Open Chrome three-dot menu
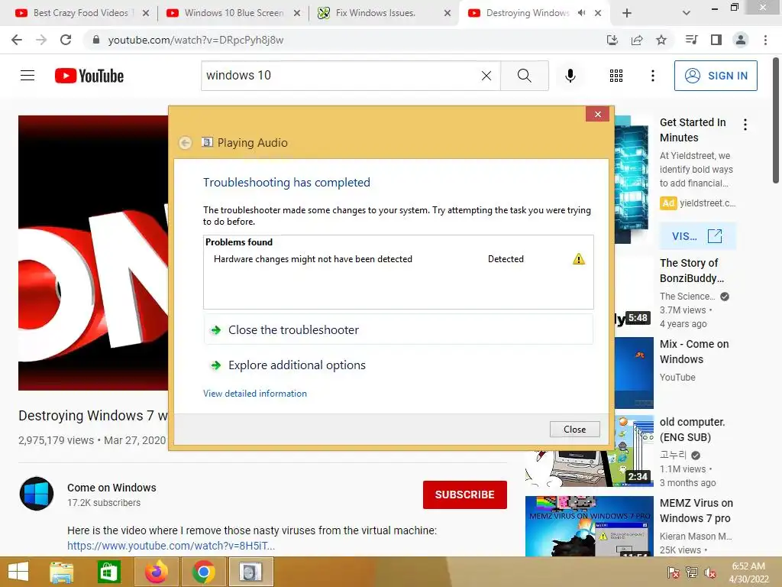 click(765, 40)
